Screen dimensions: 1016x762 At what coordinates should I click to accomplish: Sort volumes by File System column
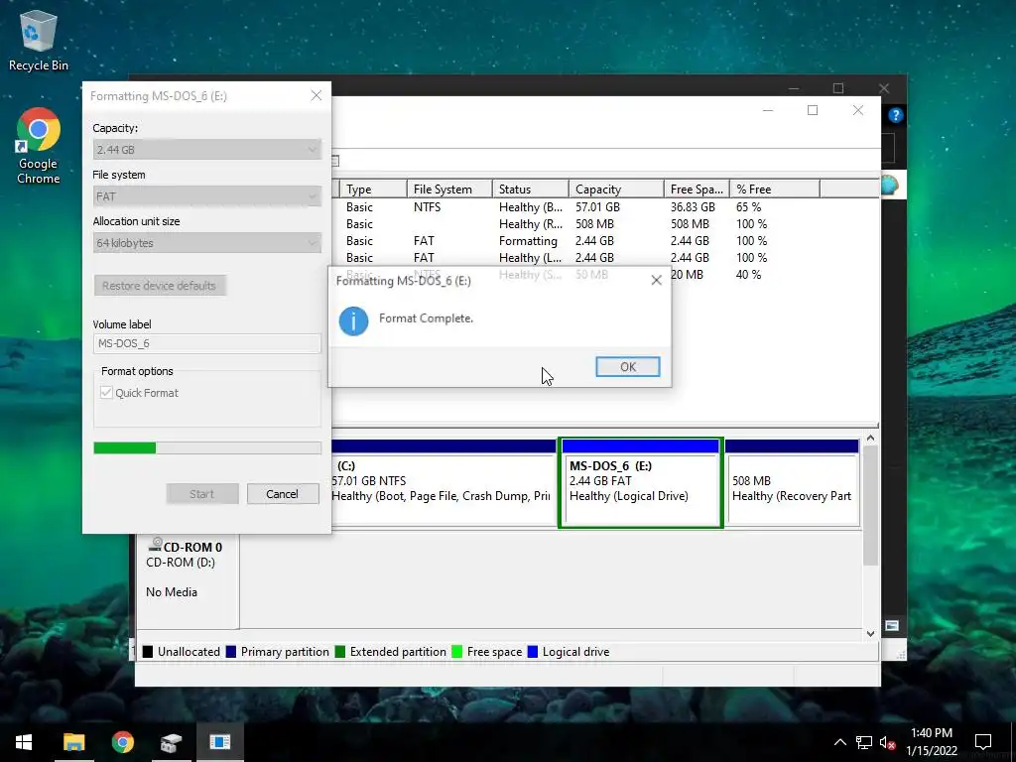tap(449, 190)
